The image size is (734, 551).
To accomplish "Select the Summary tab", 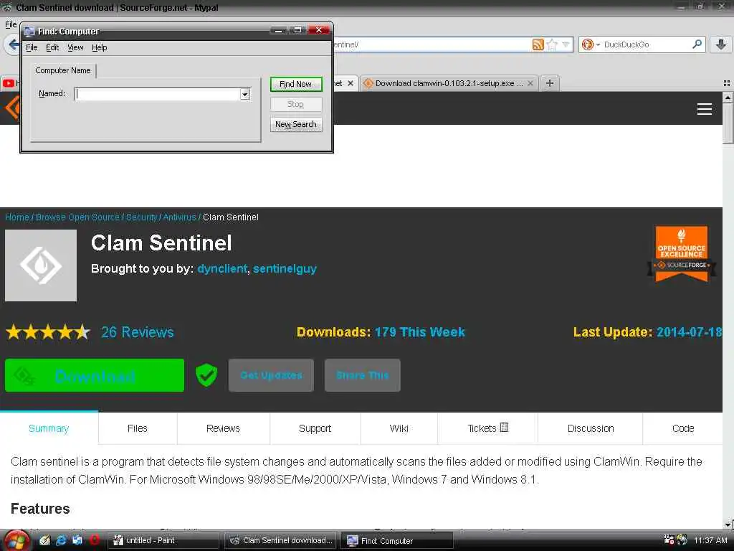I will (x=49, y=428).
